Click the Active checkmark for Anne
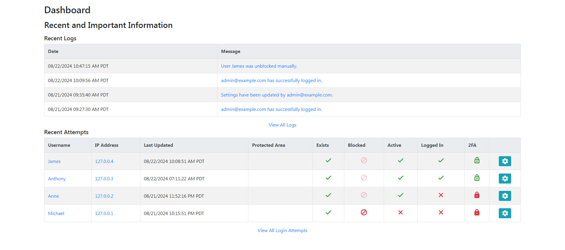This screenshot has height=250, width=565. click(x=401, y=195)
